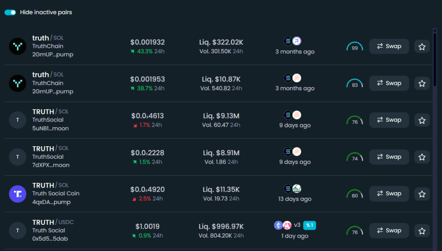The height and width of the screenshot is (251, 442).
Task: Add TRUTH/USDC pair to favorites
Action: pyautogui.click(x=422, y=231)
